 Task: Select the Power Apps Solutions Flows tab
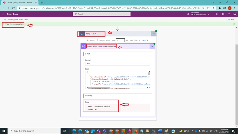tap(19, 3)
